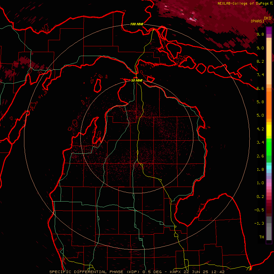This screenshot has width=274, height=274.
Task: Click the 2.6 scale value
Action: point(260,156)
